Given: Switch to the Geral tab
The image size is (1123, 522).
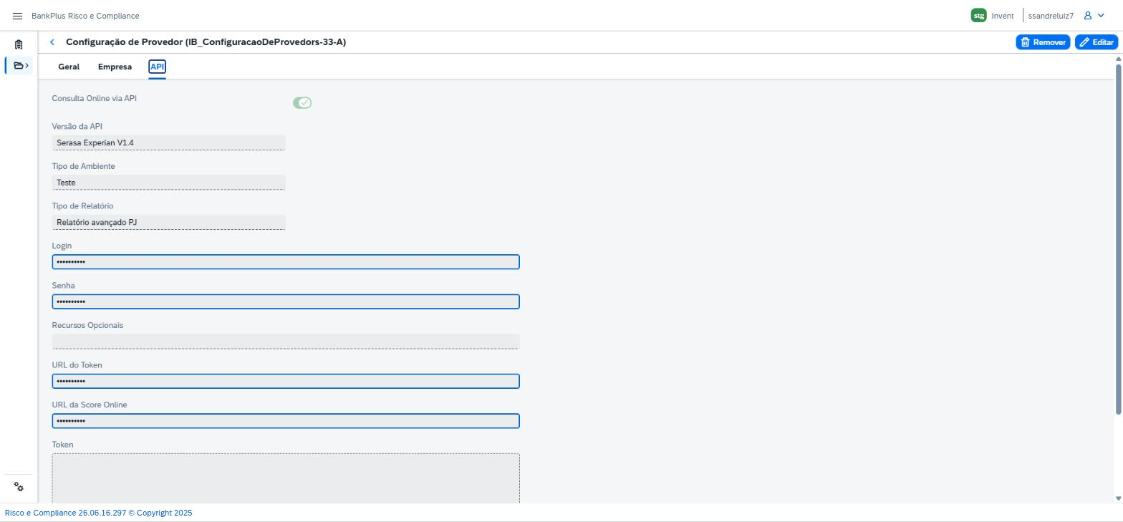Looking at the screenshot, I should click(x=69, y=67).
